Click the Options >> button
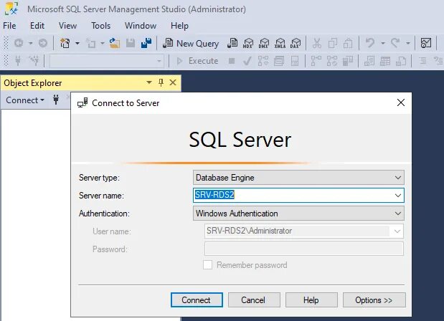 click(x=374, y=300)
